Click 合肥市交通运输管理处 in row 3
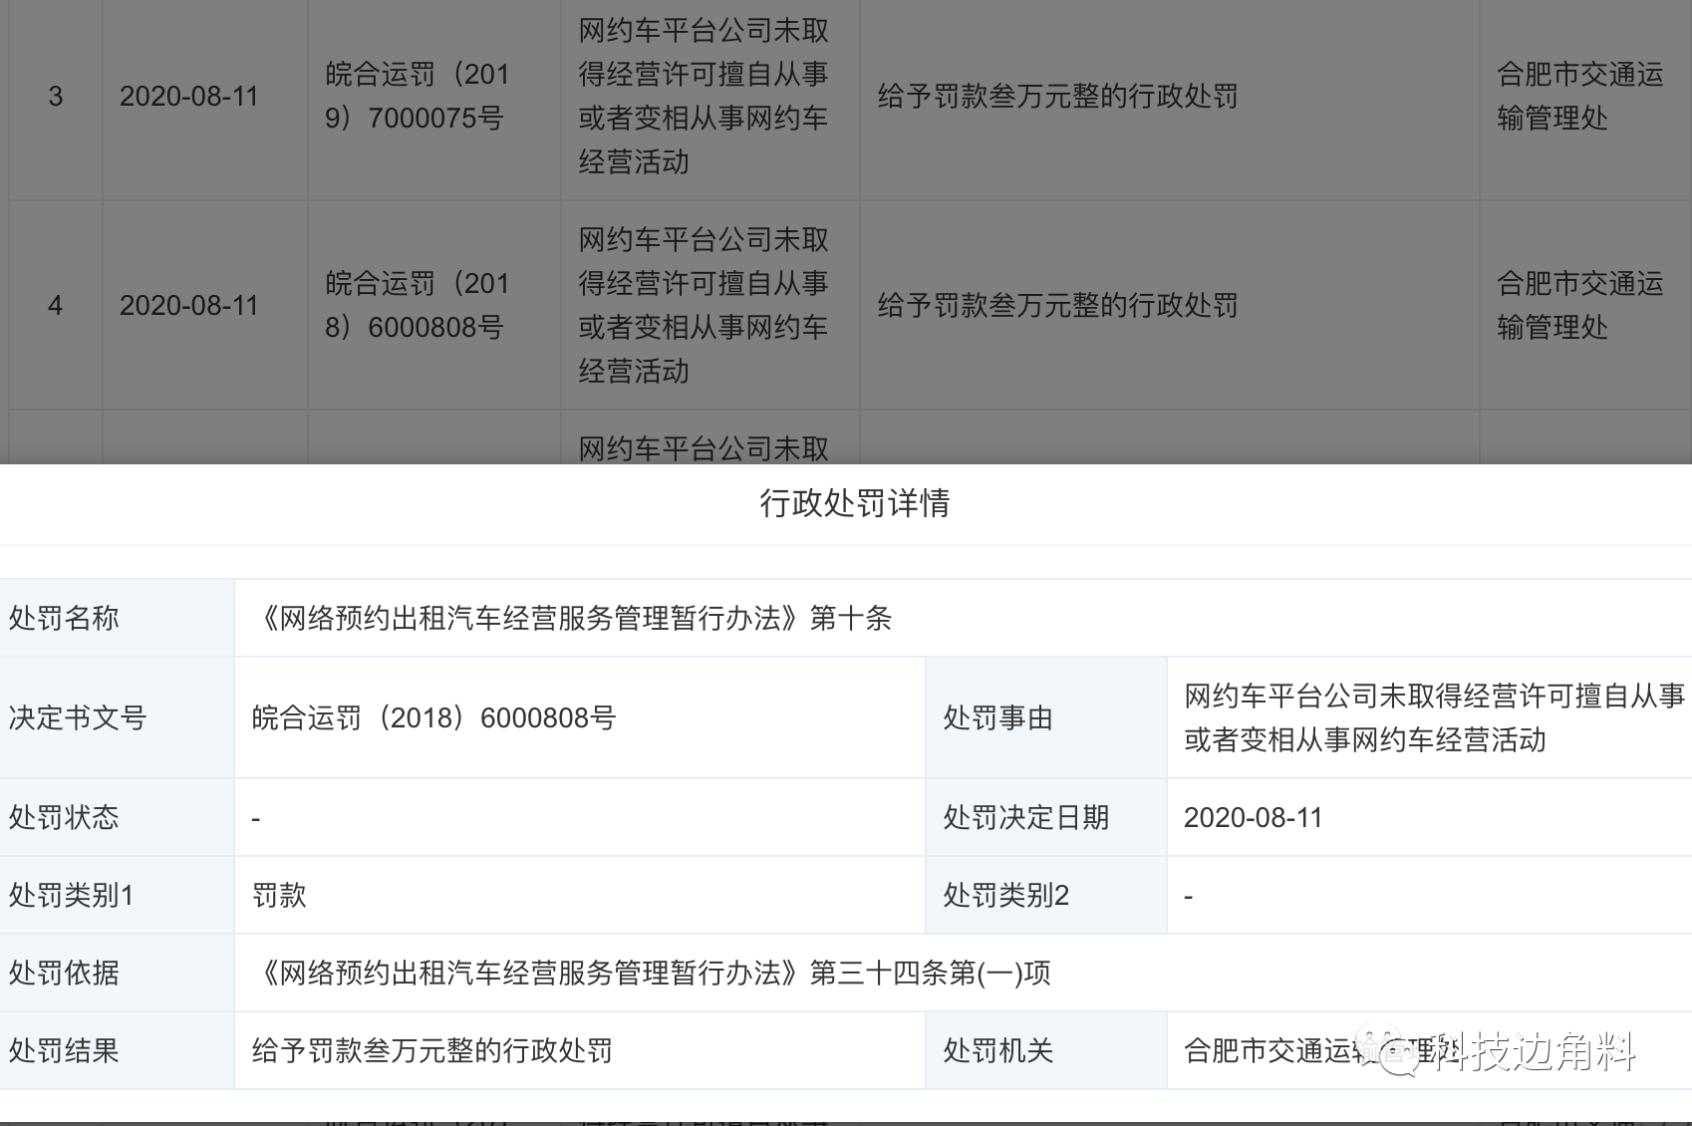The height and width of the screenshot is (1126, 1692). (x=1580, y=97)
